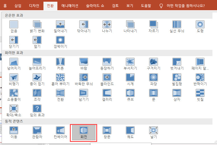Apply the 도형 shape transition
The height and width of the screenshot is (145, 217).
(200, 27)
